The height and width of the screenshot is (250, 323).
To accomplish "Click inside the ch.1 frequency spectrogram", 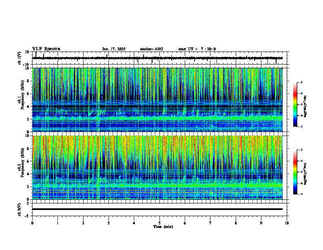I will coord(157,100).
